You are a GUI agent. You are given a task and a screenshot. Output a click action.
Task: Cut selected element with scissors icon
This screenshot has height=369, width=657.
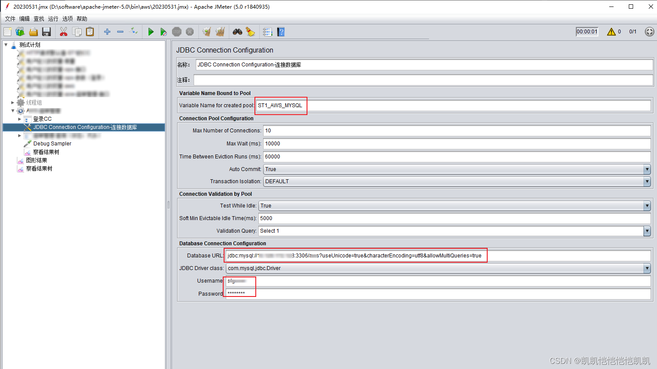[63, 32]
